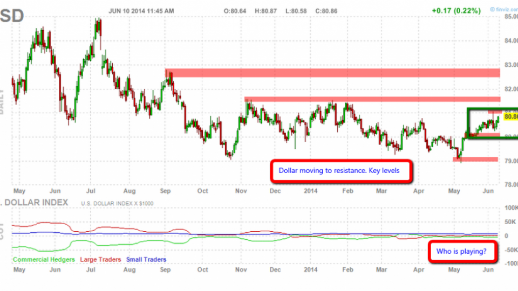The image size is (518, 291).
Task: Click the 0 label on COT axis
Action: 506,236
